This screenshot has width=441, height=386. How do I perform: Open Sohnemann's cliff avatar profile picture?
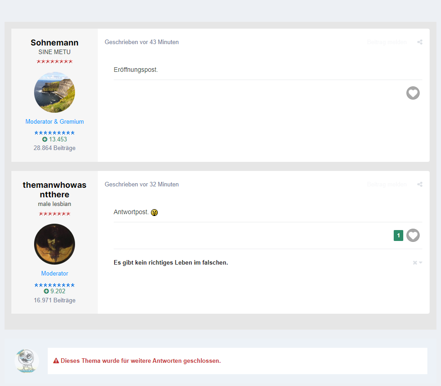click(x=55, y=92)
